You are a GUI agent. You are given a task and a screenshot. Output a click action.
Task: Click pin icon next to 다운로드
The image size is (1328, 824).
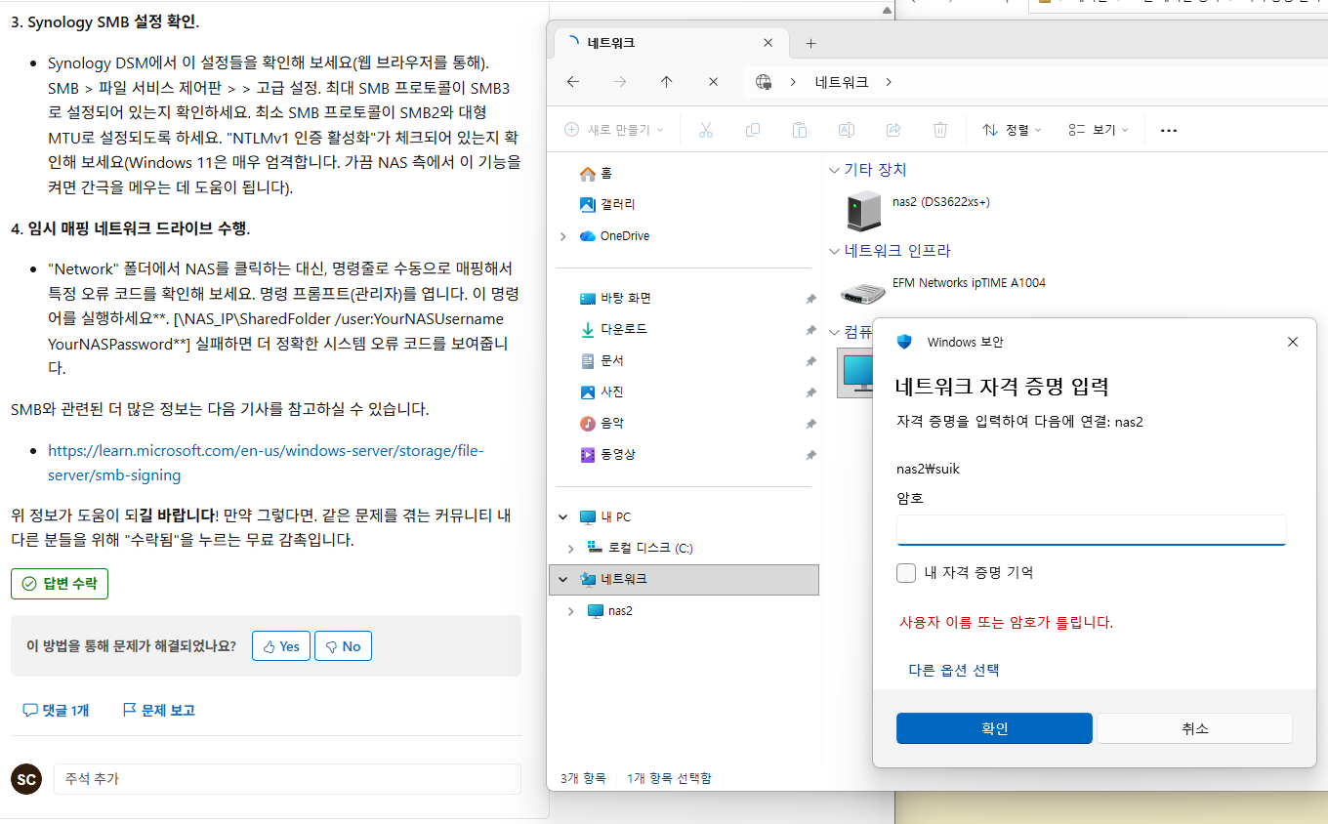pyautogui.click(x=810, y=330)
